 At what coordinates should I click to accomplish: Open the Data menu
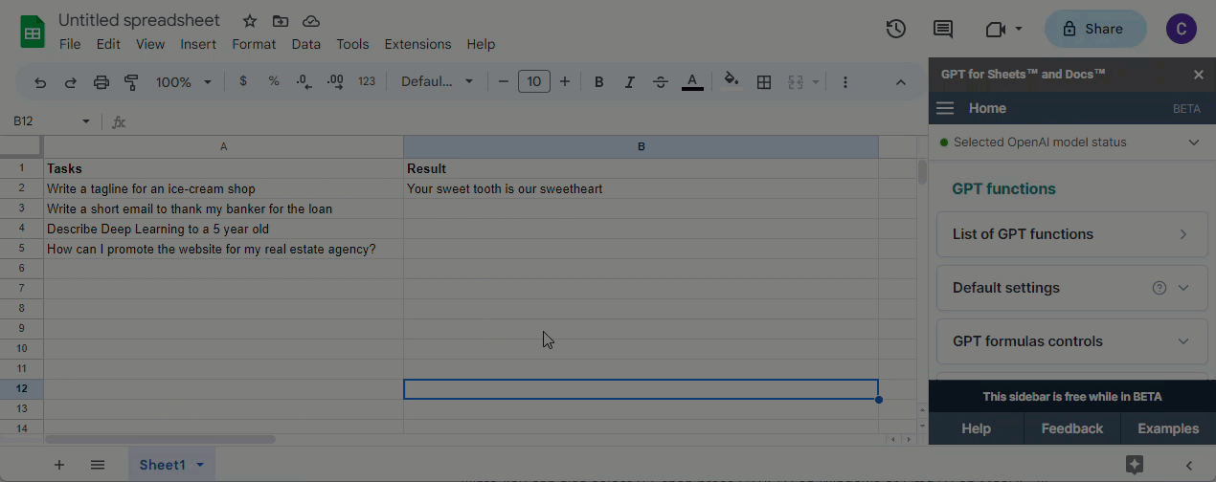pyautogui.click(x=306, y=44)
